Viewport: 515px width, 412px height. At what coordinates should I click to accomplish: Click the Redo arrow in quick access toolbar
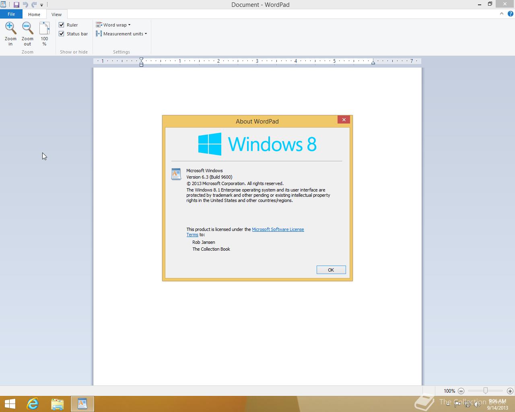(34, 5)
